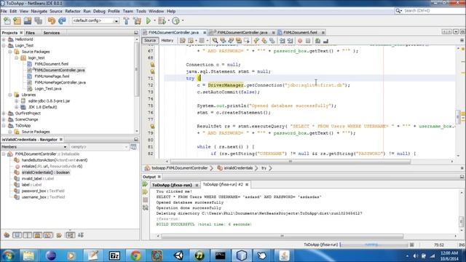Click the Find Previous Occurrence icon
Screen dimensions: 466x262
(x=223, y=41)
